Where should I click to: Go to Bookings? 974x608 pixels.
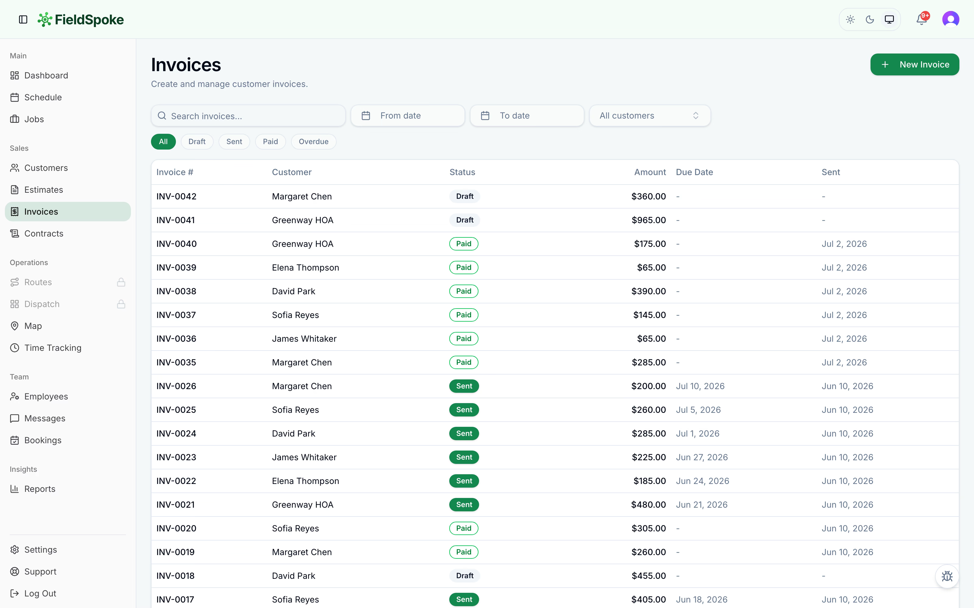(x=68, y=440)
